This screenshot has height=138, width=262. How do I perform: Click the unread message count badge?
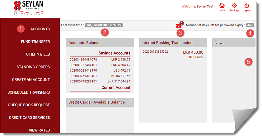tap(182, 24)
